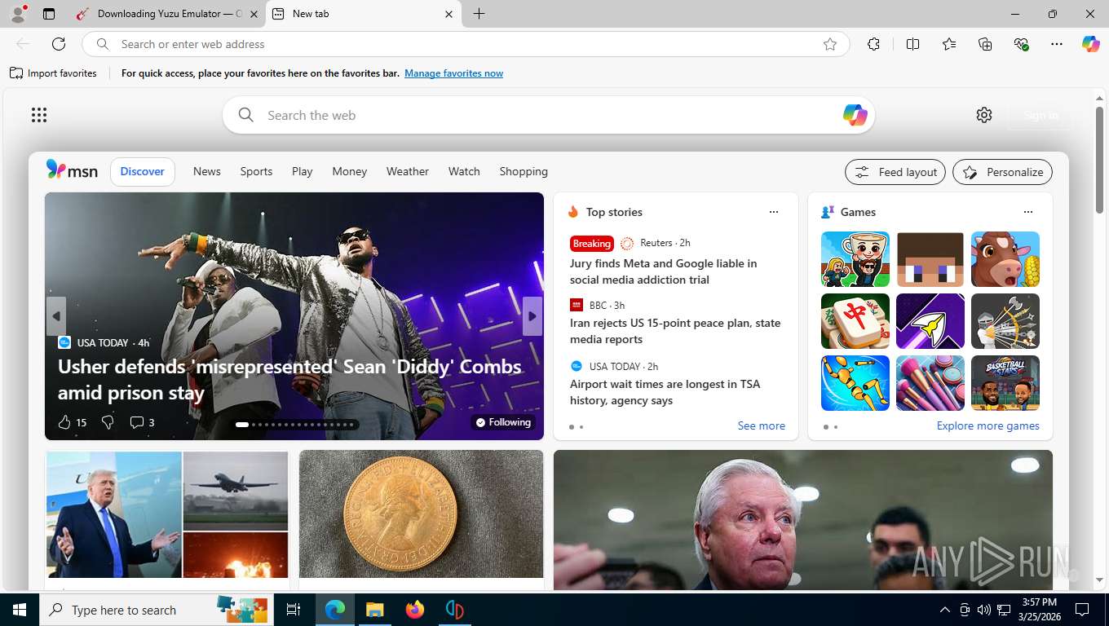Open the Watch tab
The width and height of the screenshot is (1109, 626).
[x=464, y=171]
